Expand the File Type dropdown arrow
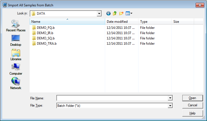Viewport: 207px width, 121px height. pyautogui.click(x=170, y=105)
